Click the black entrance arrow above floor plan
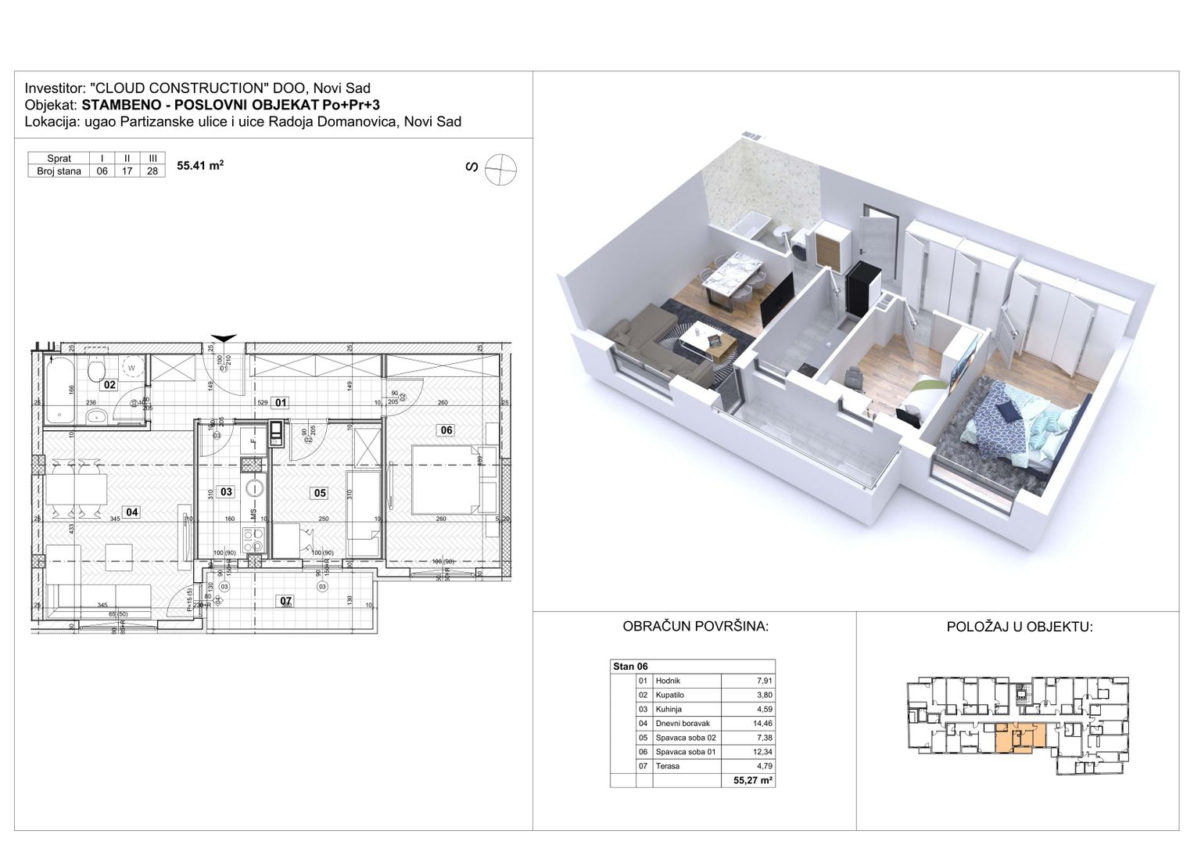This screenshot has width=1194, height=845. tap(224, 338)
